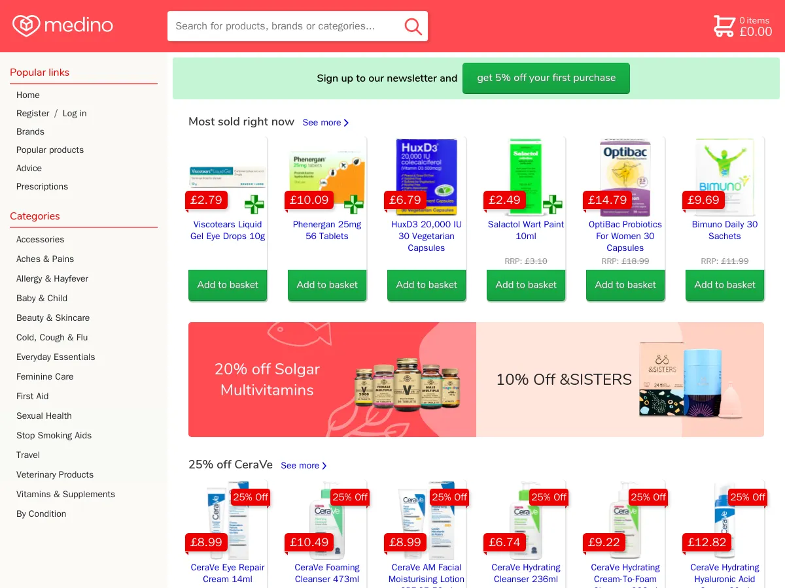Click the green pharmacy cross on Viscotears
Viewport: 785px width, 588px height.
(254, 204)
